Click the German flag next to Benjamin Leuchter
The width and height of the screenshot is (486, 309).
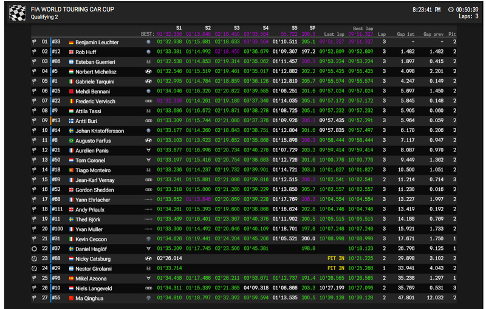[x=71, y=43]
